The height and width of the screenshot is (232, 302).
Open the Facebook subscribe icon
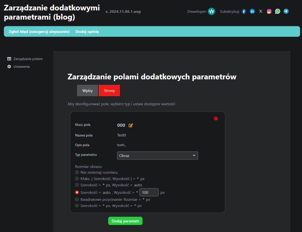(244, 11)
